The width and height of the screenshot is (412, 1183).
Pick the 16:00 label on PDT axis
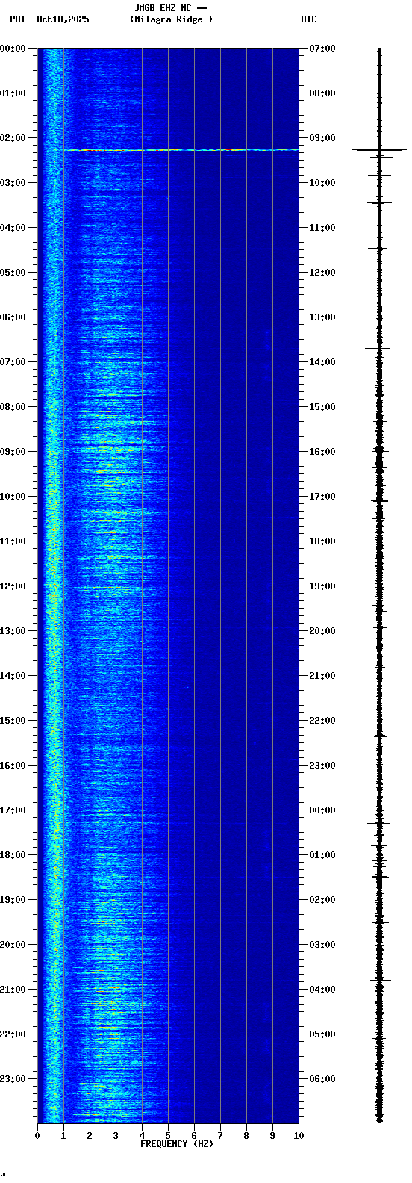click(13, 766)
